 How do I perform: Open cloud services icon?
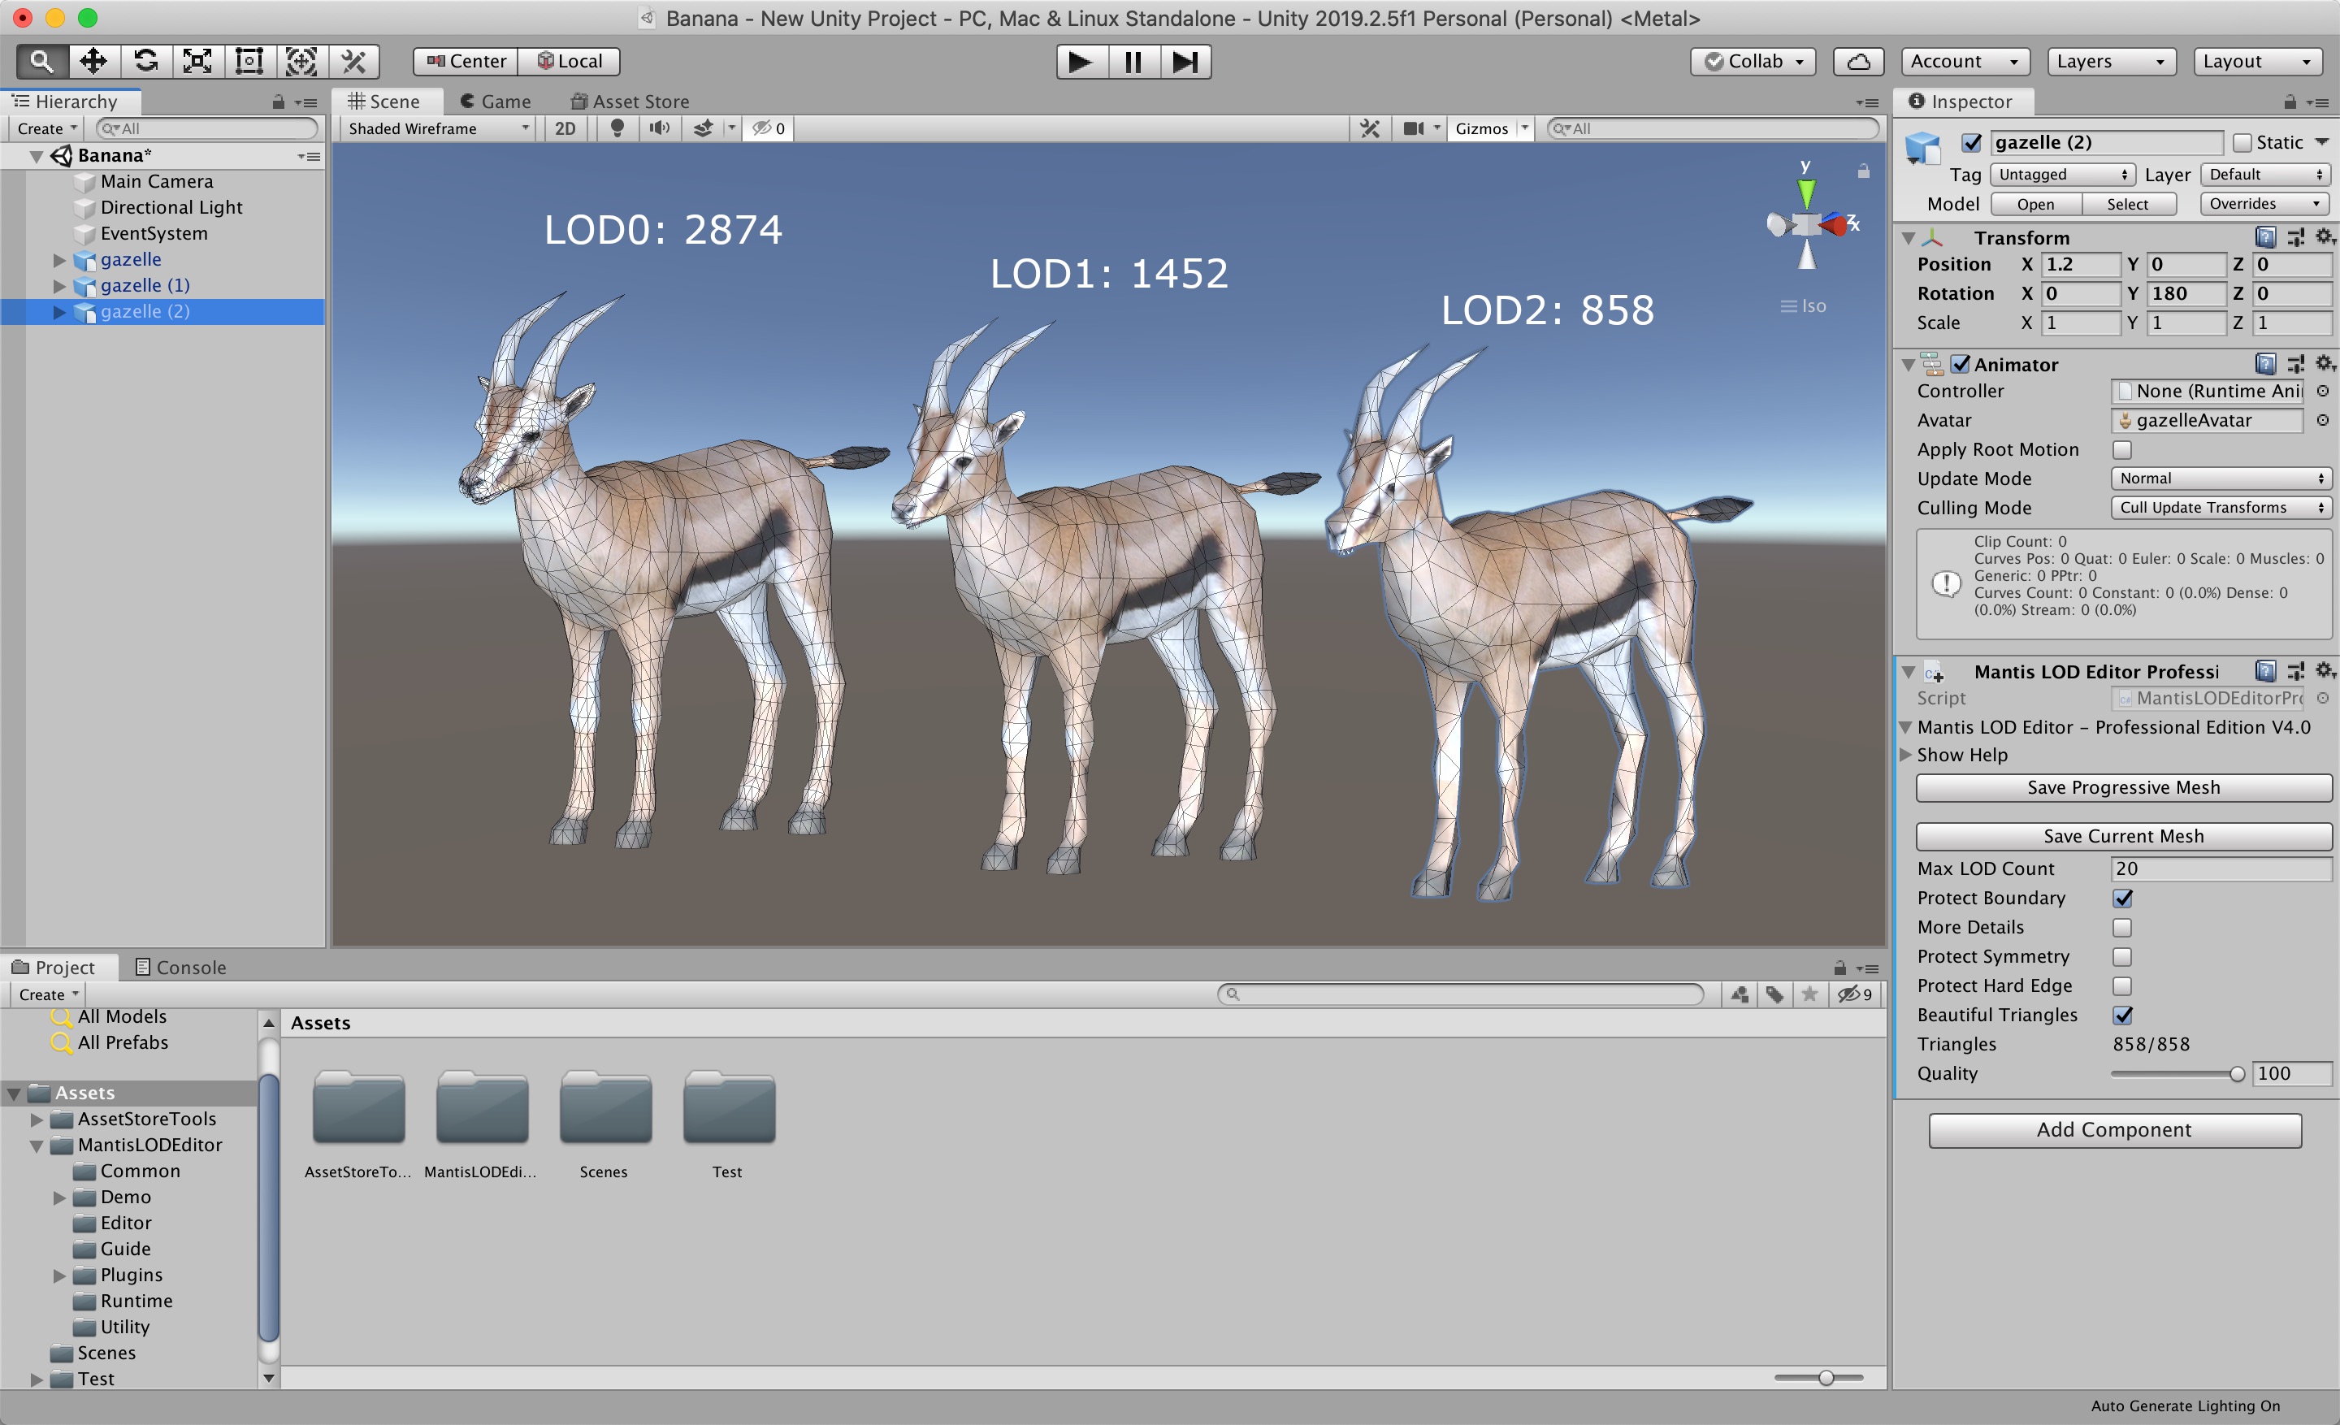tap(1858, 62)
